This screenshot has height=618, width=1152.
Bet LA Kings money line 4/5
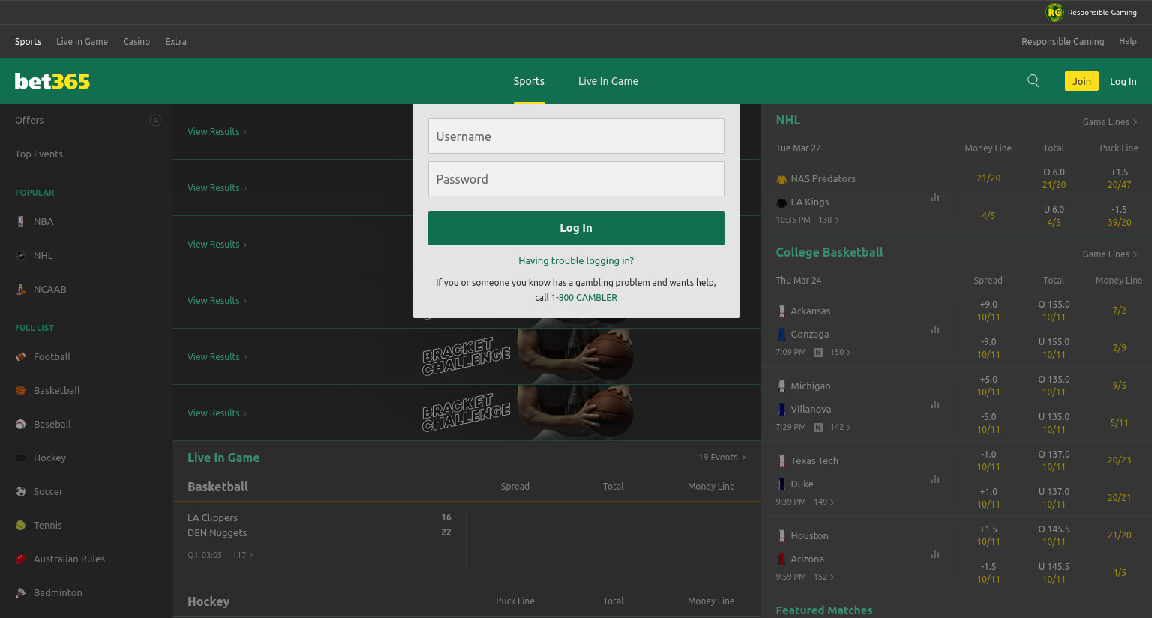coord(988,215)
